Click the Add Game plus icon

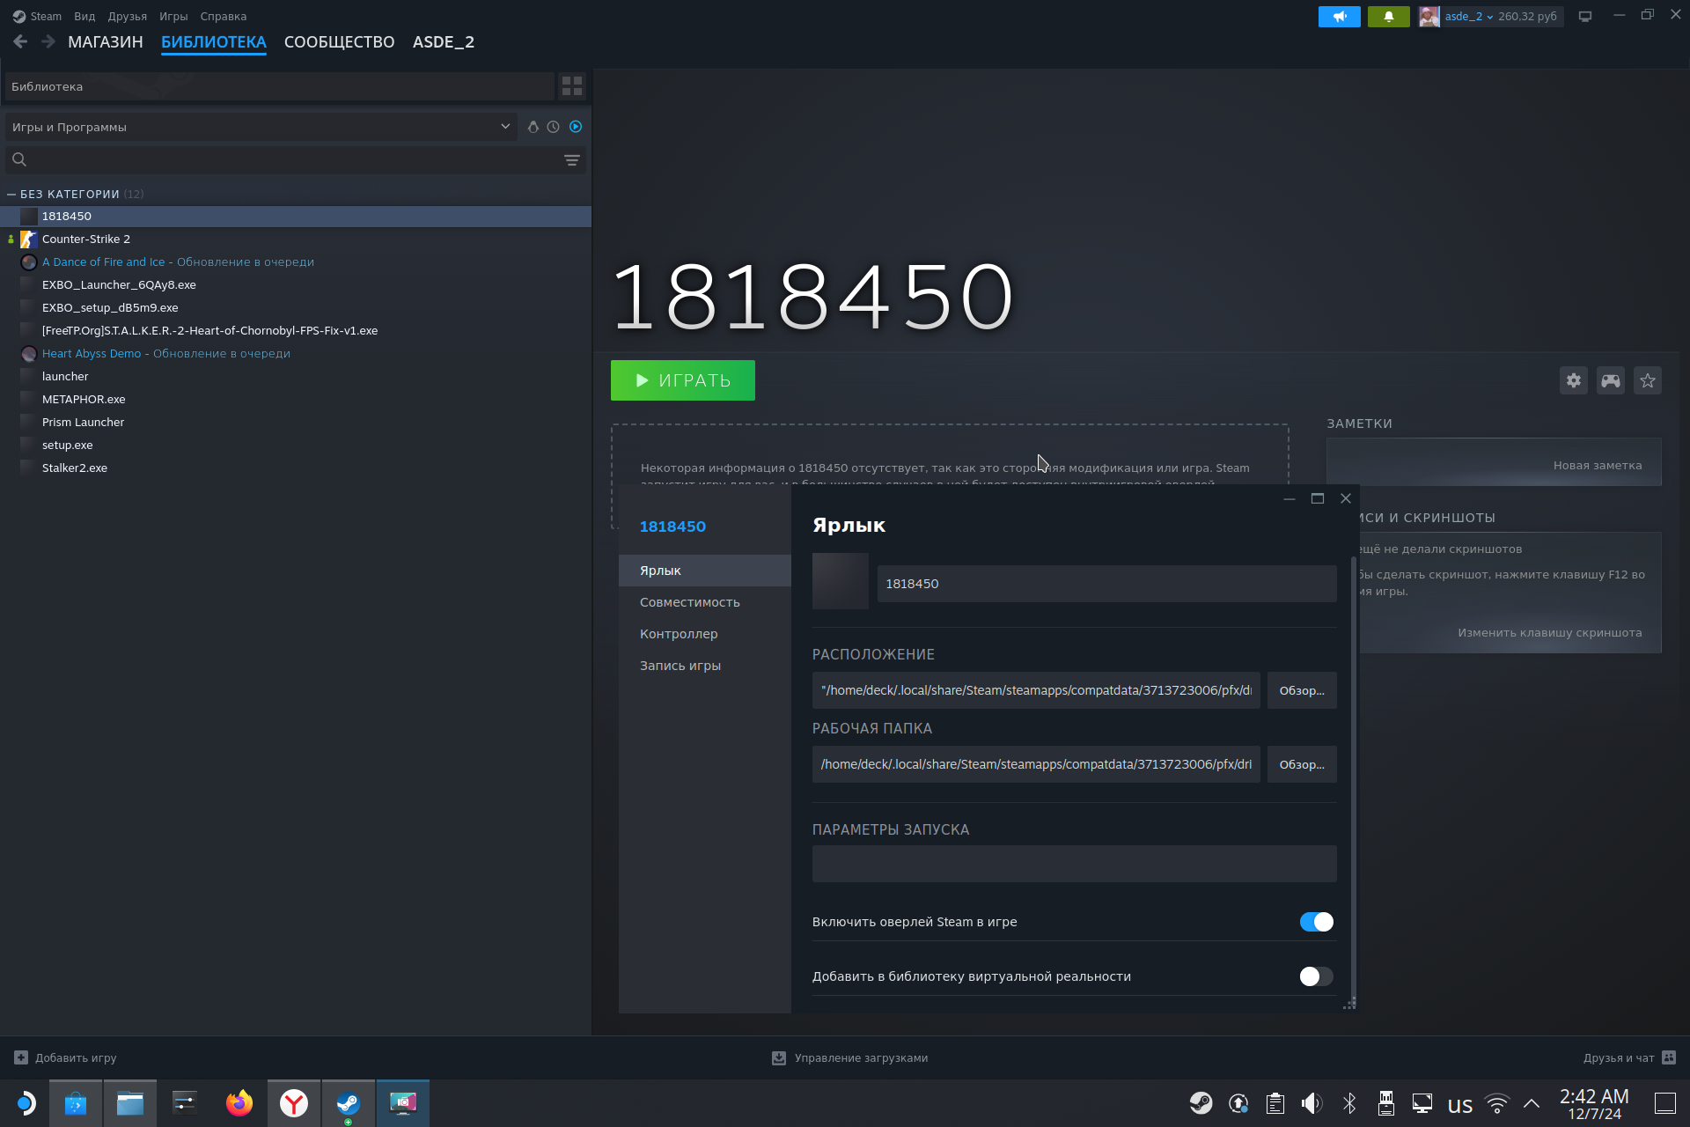click(21, 1057)
